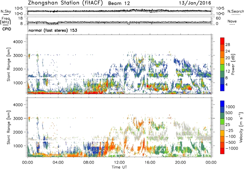Click the 'Beam 12' label

point(119,3)
